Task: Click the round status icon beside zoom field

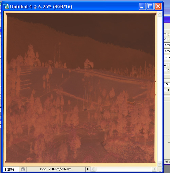Action: point(23,169)
